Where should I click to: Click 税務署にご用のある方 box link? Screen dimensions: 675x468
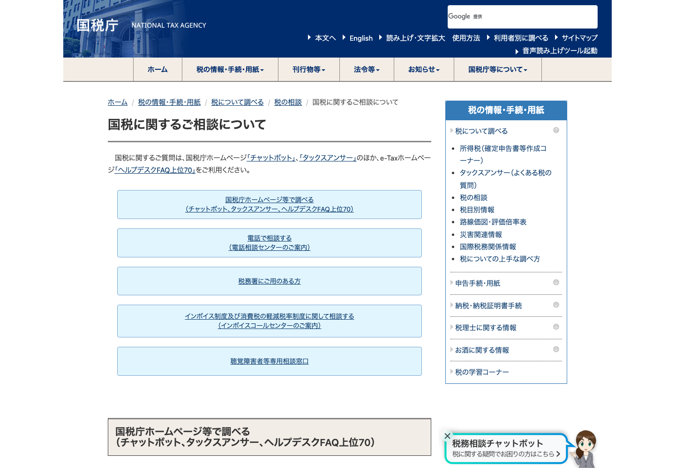(x=270, y=281)
